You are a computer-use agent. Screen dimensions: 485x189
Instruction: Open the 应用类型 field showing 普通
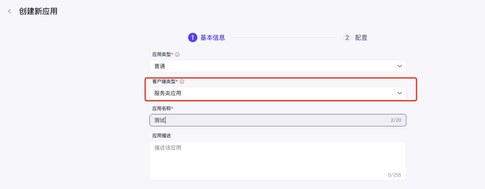pyautogui.click(x=278, y=66)
